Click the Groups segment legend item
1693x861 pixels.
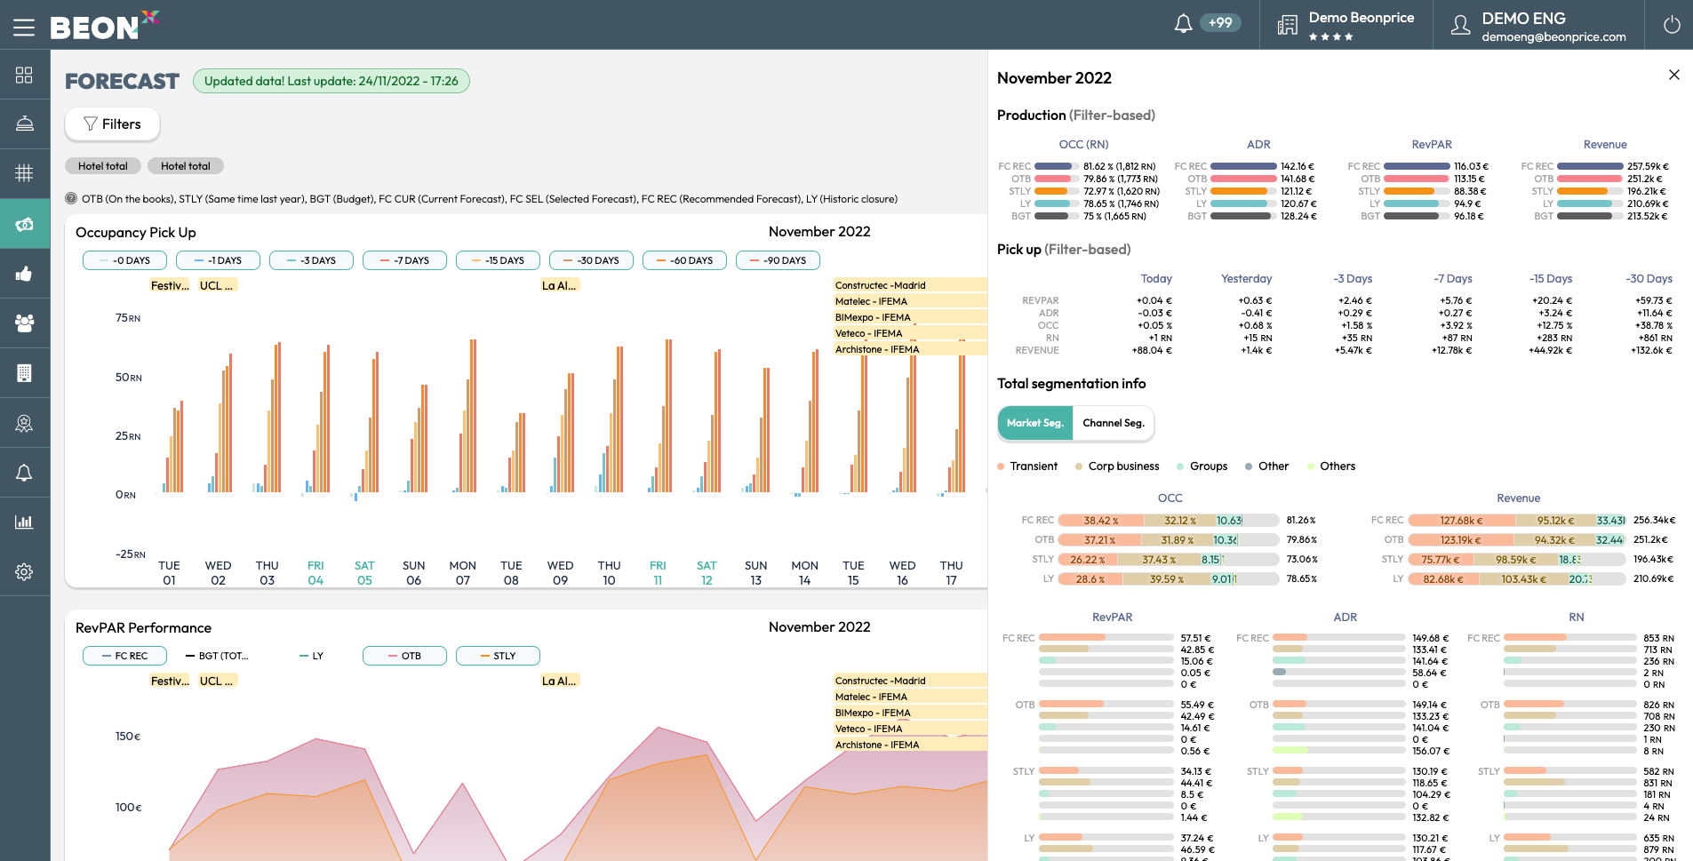click(1202, 466)
